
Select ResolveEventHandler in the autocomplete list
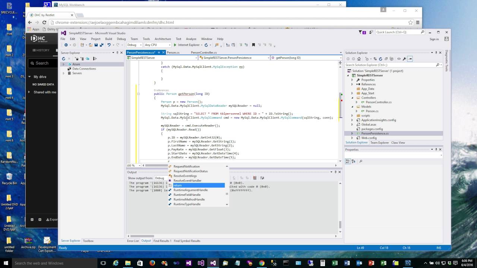(x=187, y=181)
